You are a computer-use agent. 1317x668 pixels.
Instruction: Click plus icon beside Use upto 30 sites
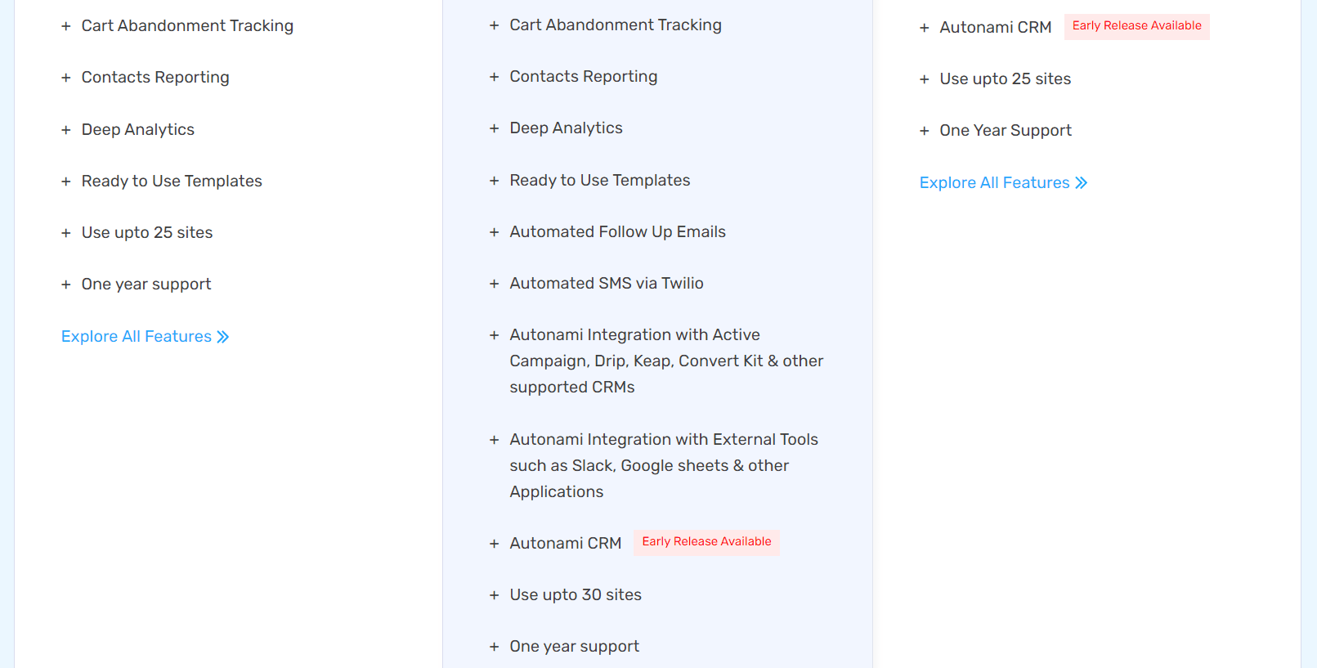495,596
